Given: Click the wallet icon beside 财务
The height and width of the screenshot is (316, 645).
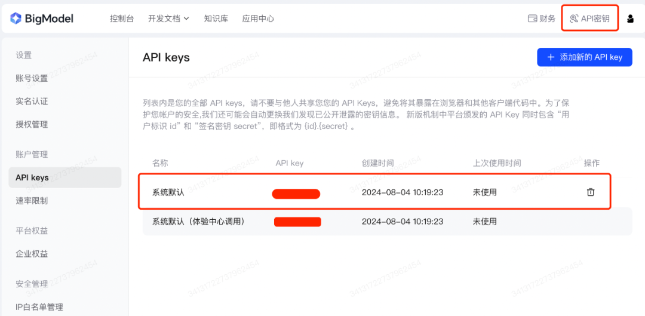Looking at the screenshot, I should (532, 19).
